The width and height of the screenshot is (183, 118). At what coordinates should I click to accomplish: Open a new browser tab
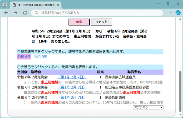(66, 5)
